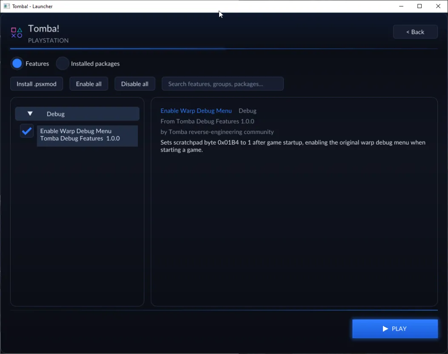Click 'by Tomba reverse-engineering community' text
The height and width of the screenshot is (354, 448).
(x=217, y=132)
